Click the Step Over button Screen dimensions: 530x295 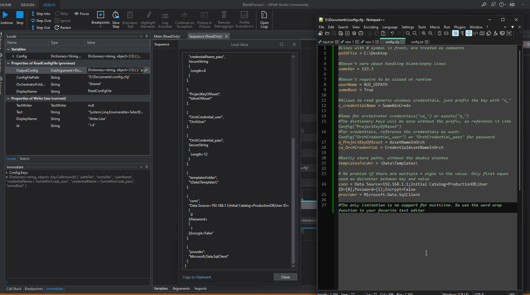(x=41, y=21)
